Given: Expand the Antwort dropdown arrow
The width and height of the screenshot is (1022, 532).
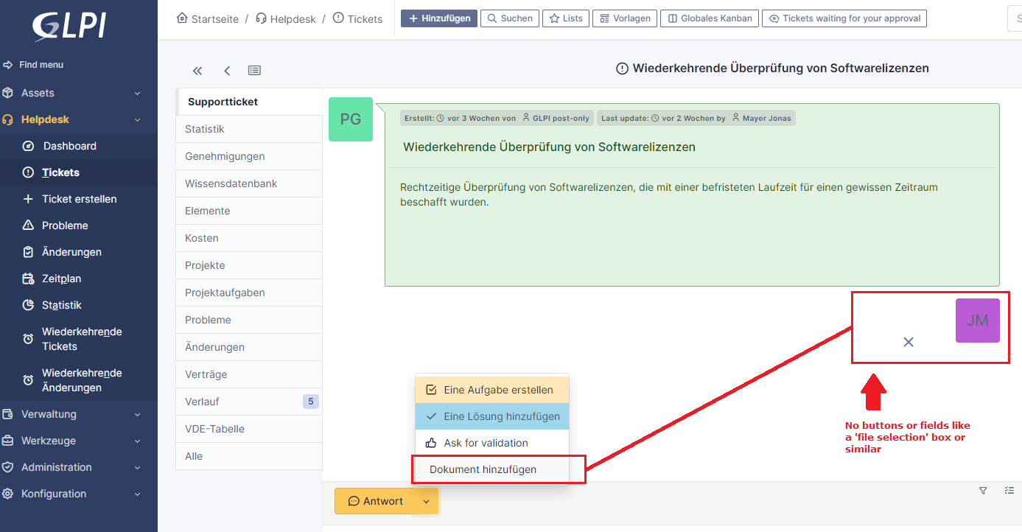Looking at the screenshot, I should [x=425, y=501].
